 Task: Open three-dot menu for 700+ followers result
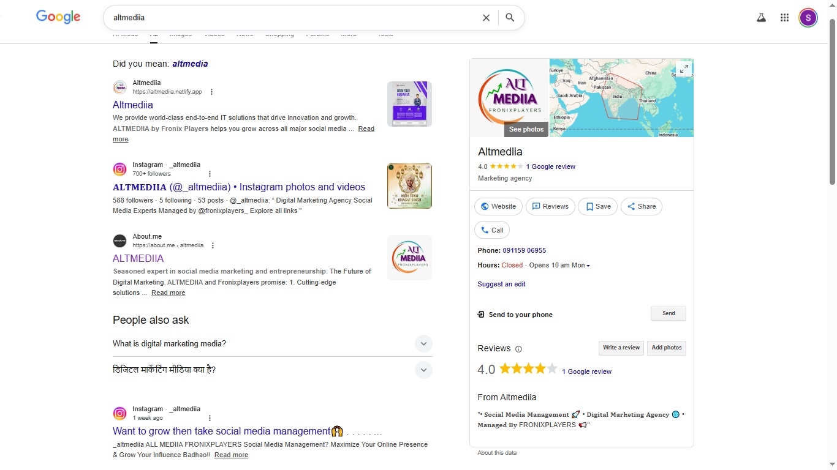pyautogui.click(x=210, y=174)
